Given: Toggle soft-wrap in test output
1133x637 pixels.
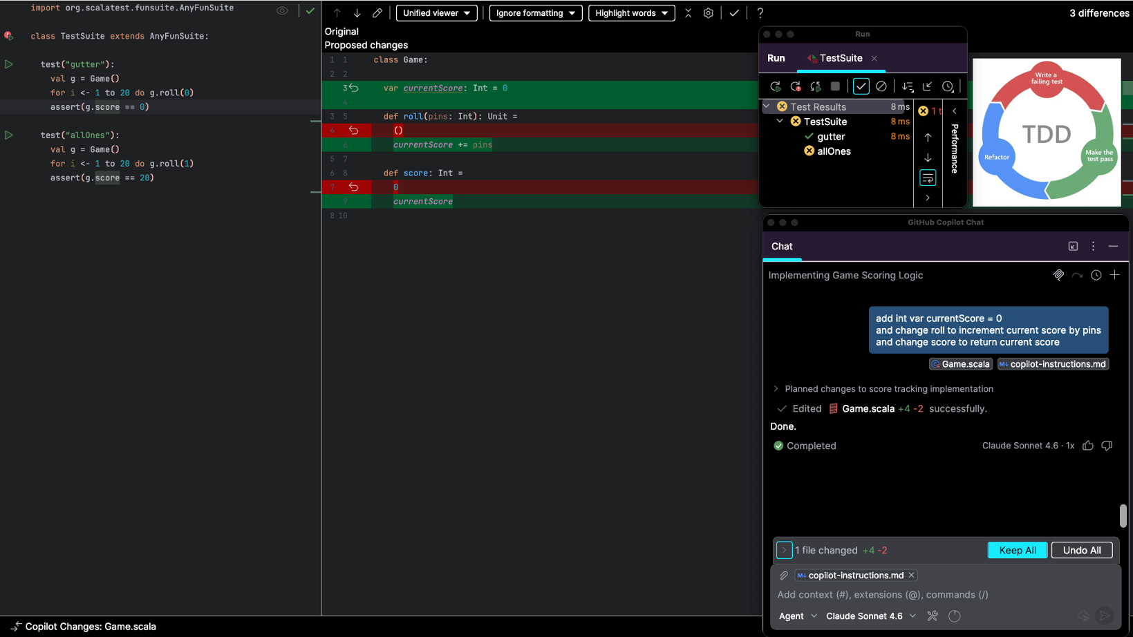Looking at the screenshot, I should pos(928,178).
